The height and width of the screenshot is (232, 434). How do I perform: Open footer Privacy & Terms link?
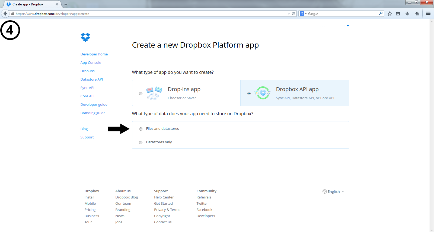click(x=167, y=210)
